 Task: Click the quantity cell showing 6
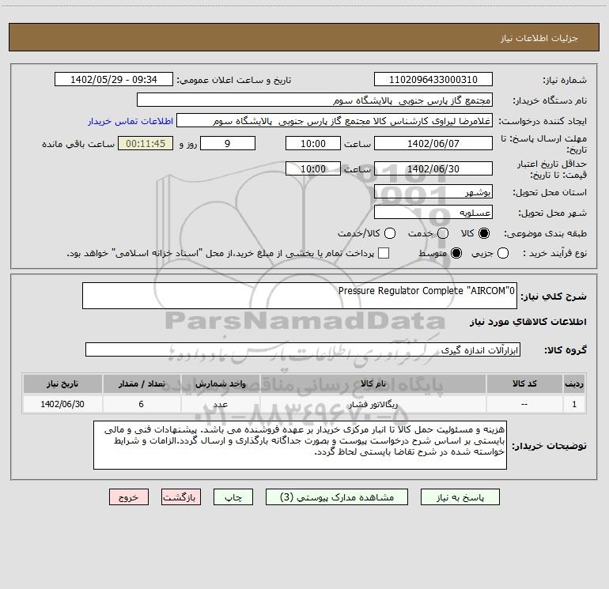[142, 404]
